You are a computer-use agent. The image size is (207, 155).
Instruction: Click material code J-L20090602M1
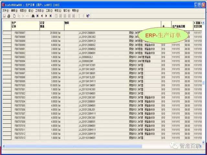point(86,61)
